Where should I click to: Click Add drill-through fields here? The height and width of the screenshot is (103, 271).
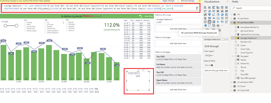(216, 71)
